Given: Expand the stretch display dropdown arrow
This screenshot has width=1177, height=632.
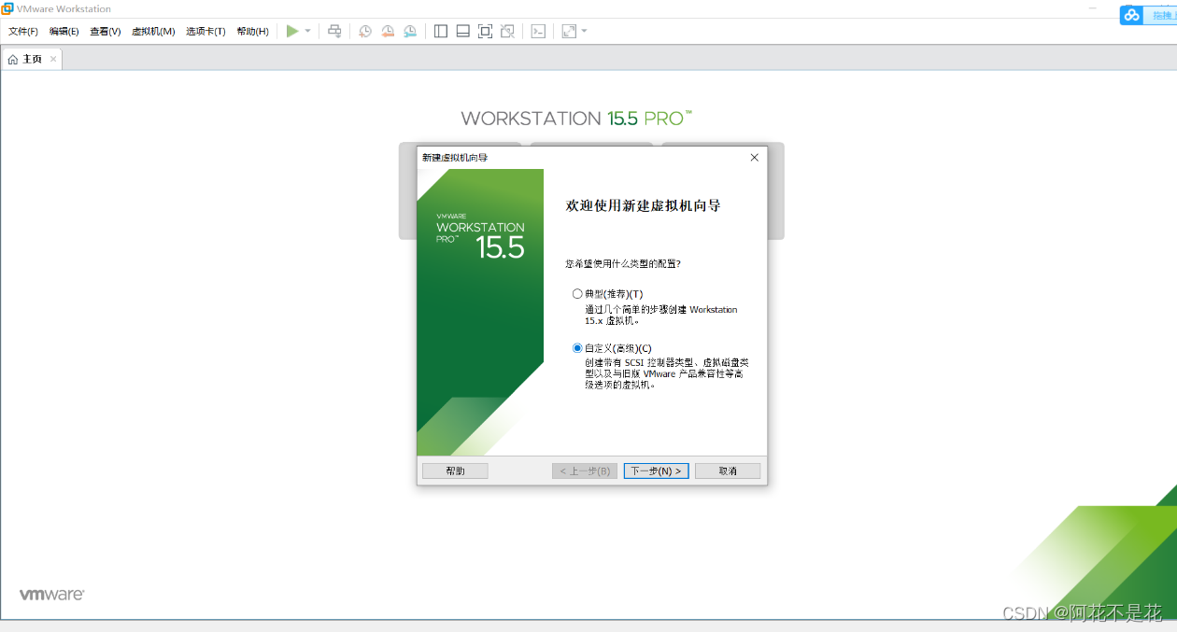Looking at the screenshot, I should pyautogui.click(x=585, y=31).
